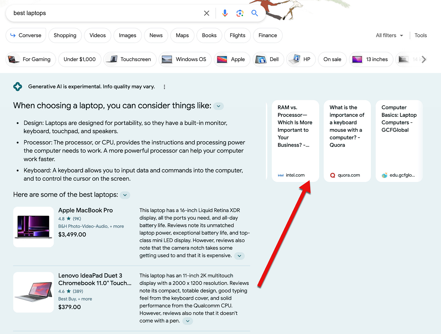441x334 pixels.
Task: Open B&H Photo-Video-Audio seller link
Action: coord(83,226)
